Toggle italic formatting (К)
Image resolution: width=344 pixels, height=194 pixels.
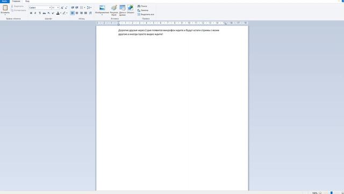pyautogui.click(x=35, y=13)
